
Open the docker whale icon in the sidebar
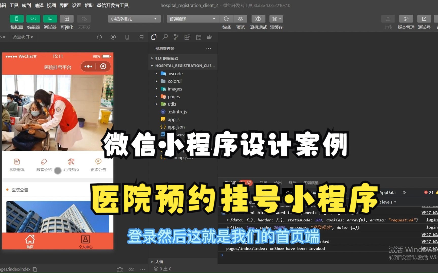[x=209, y=37]
